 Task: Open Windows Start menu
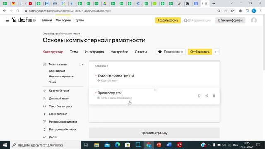click(x=5, y=145)
